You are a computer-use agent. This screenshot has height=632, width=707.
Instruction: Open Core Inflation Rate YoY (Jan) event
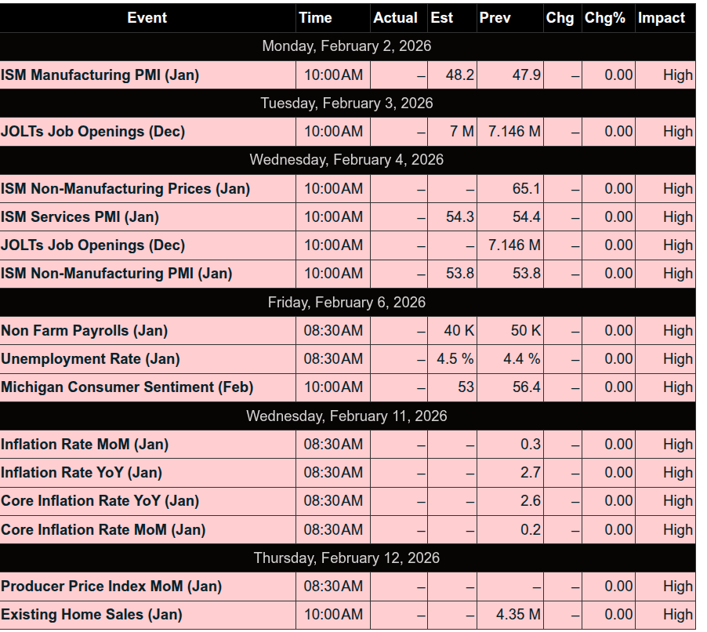click(100, 501)
